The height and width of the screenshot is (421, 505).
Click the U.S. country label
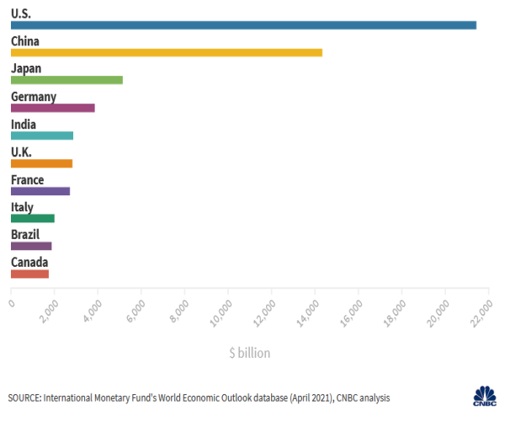[23, 13]
